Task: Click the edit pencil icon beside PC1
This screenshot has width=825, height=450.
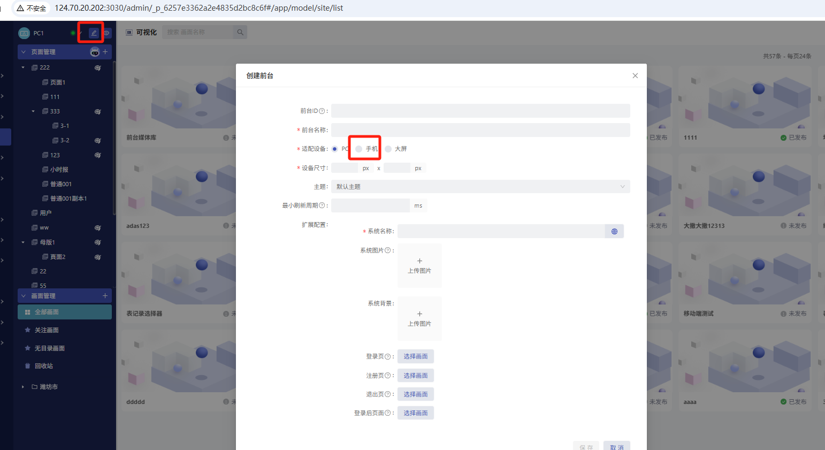Action: click(94, 33)
